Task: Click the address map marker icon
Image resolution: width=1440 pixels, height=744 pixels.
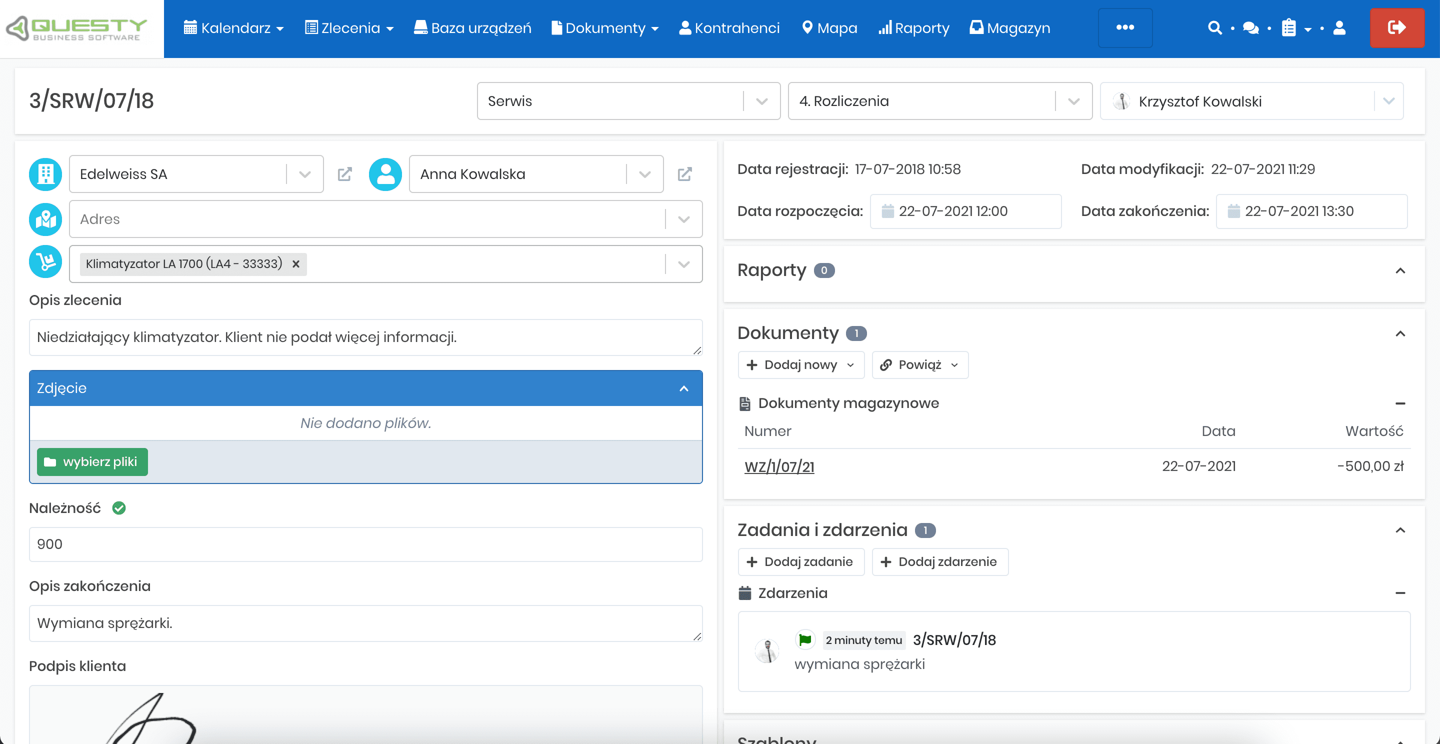Action: coord(45,219)
